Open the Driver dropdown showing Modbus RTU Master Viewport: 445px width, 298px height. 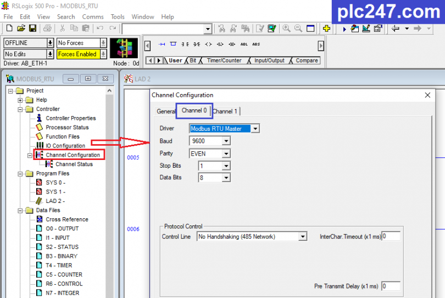coord(255,129)
